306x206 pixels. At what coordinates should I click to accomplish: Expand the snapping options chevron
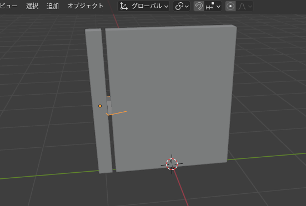[219, 7]
